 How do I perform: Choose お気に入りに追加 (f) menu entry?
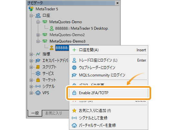coord(108,111)
